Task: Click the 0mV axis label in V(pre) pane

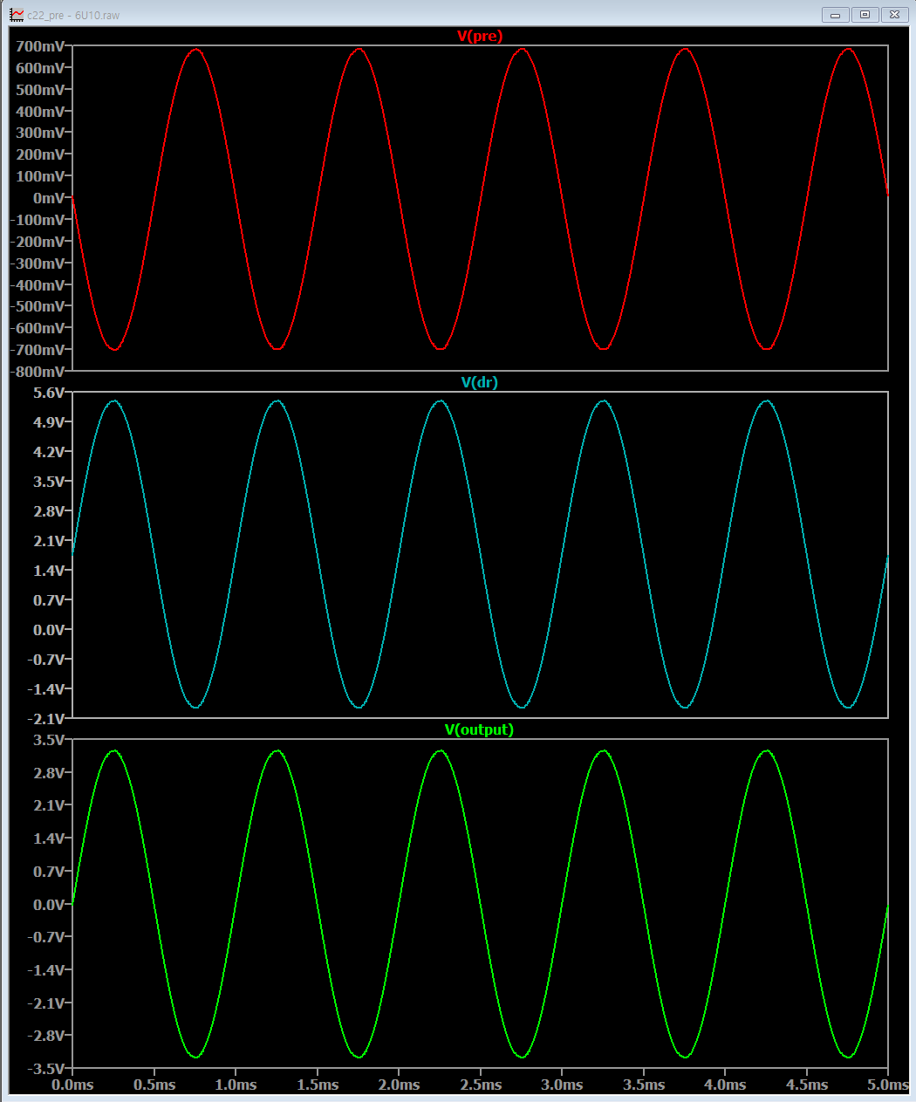Action: [x=49, y=198]
